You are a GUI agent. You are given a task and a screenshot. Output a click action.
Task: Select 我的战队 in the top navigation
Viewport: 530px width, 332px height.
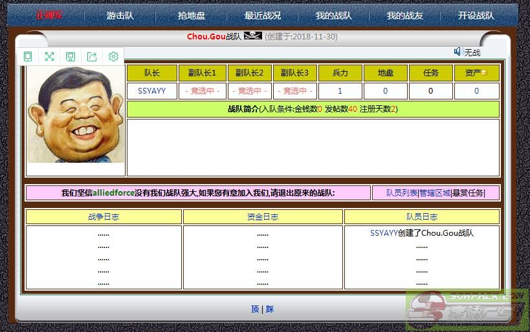click(333, 16)
